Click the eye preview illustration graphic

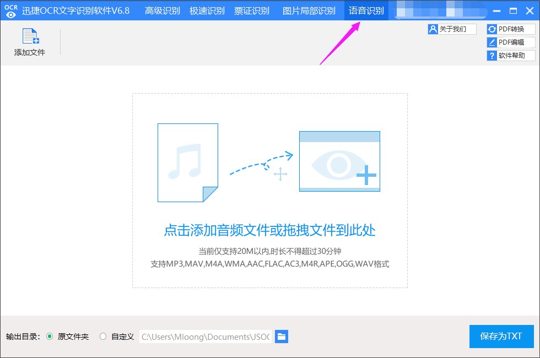(339, 161)
